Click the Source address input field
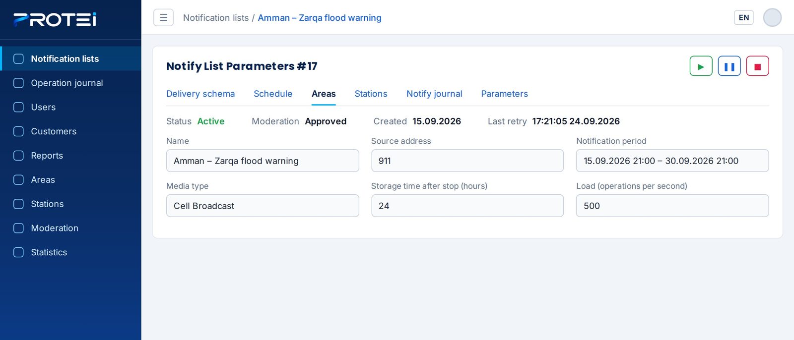The image size is (794, 340). [467, 161]
